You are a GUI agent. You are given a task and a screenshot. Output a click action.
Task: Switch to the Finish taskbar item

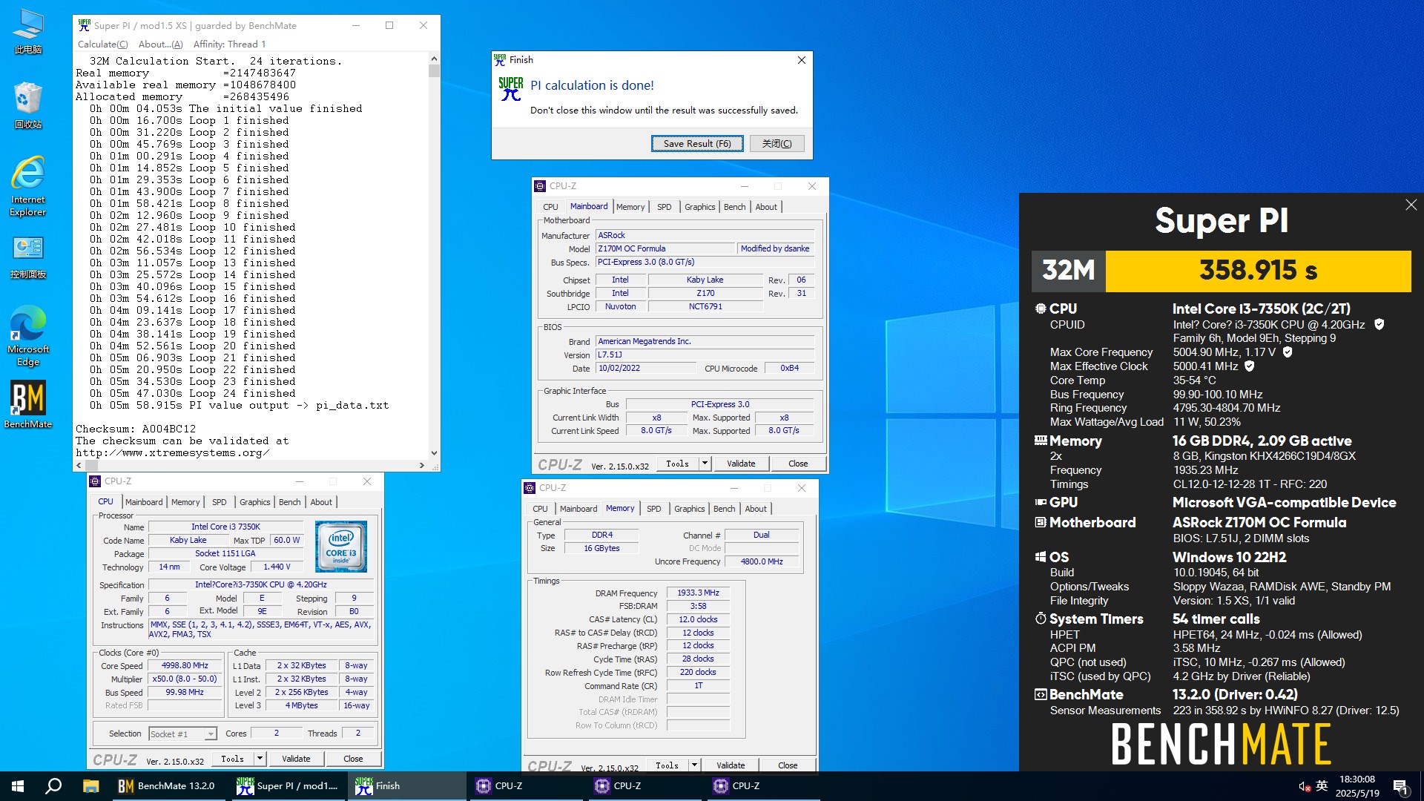(x=406, y=786)
